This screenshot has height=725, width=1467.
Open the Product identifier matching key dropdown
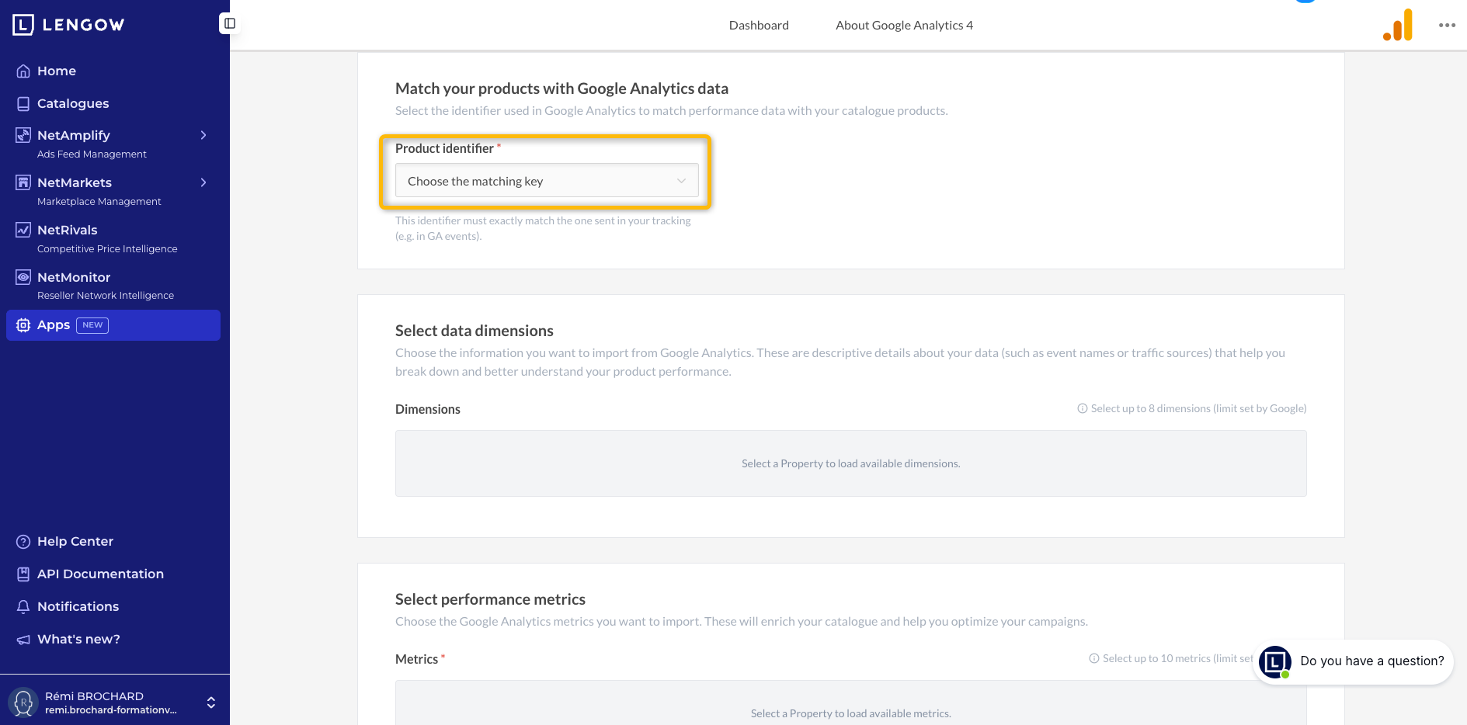pyautogui.click(x=547, y=181)
